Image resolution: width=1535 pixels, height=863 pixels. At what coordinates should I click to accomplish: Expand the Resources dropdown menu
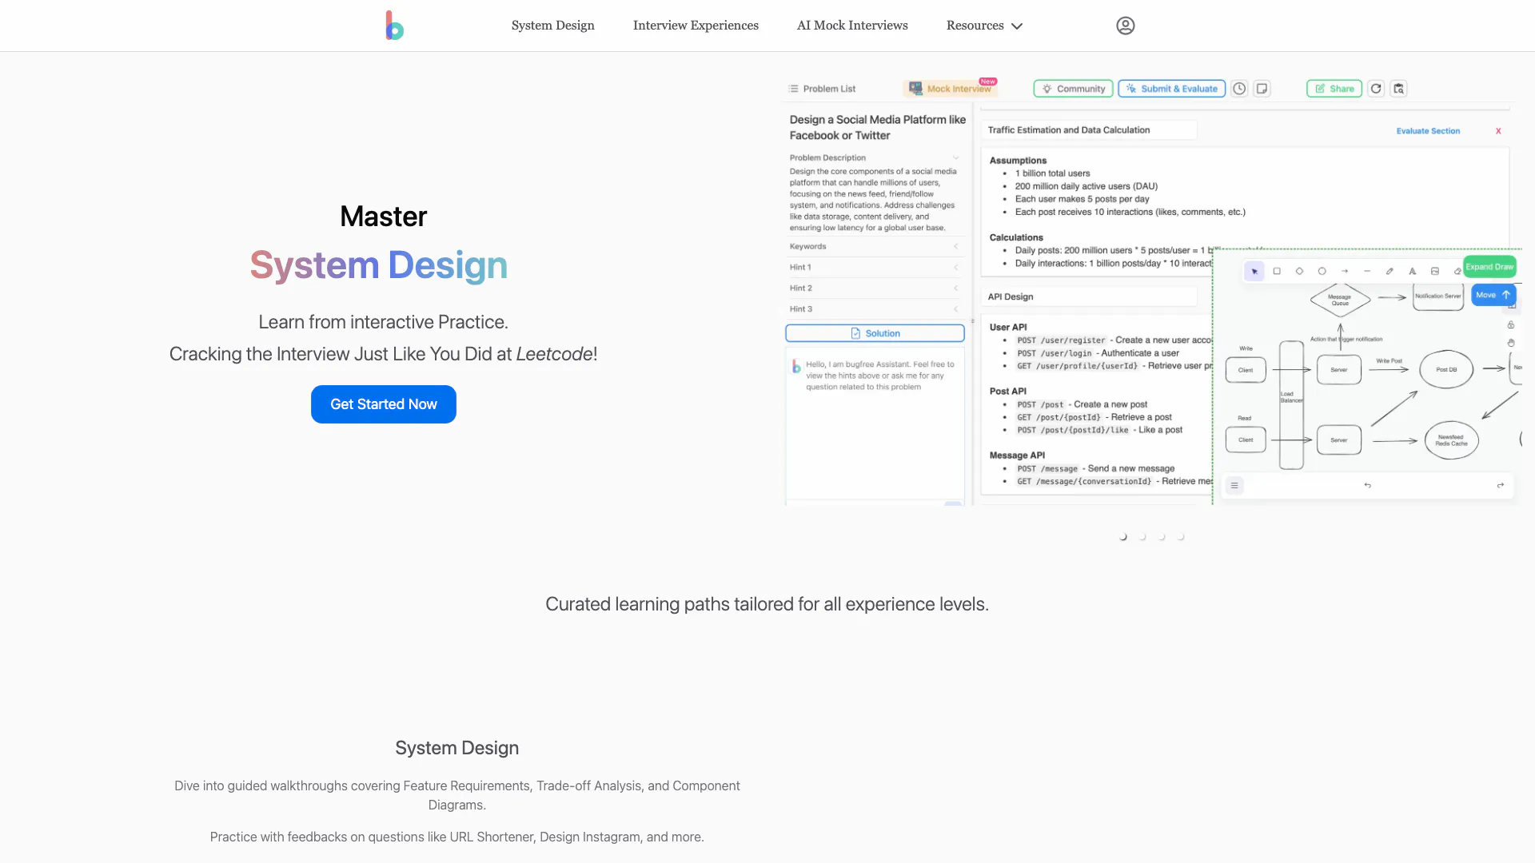tap(984, 26)
